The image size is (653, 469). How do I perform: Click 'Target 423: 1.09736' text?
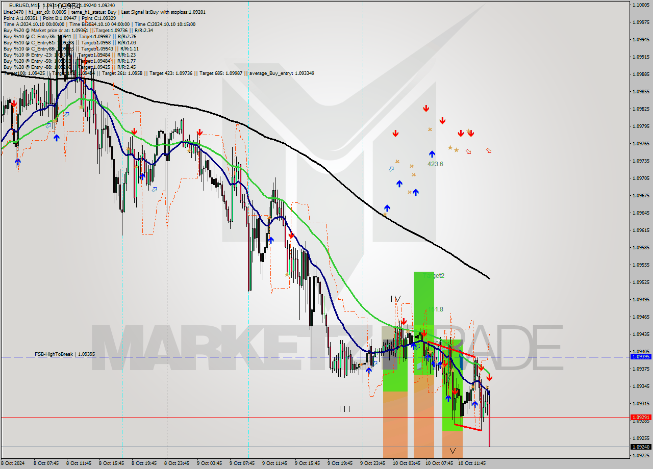pos(170,73)
